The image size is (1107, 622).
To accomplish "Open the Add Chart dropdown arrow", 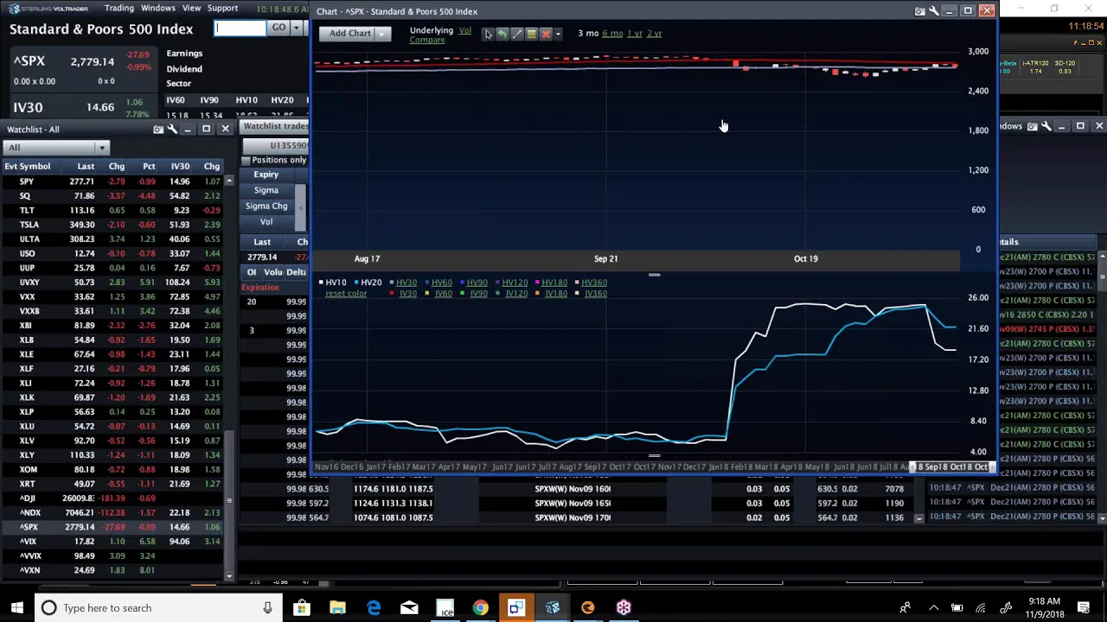I will (382, 34).
